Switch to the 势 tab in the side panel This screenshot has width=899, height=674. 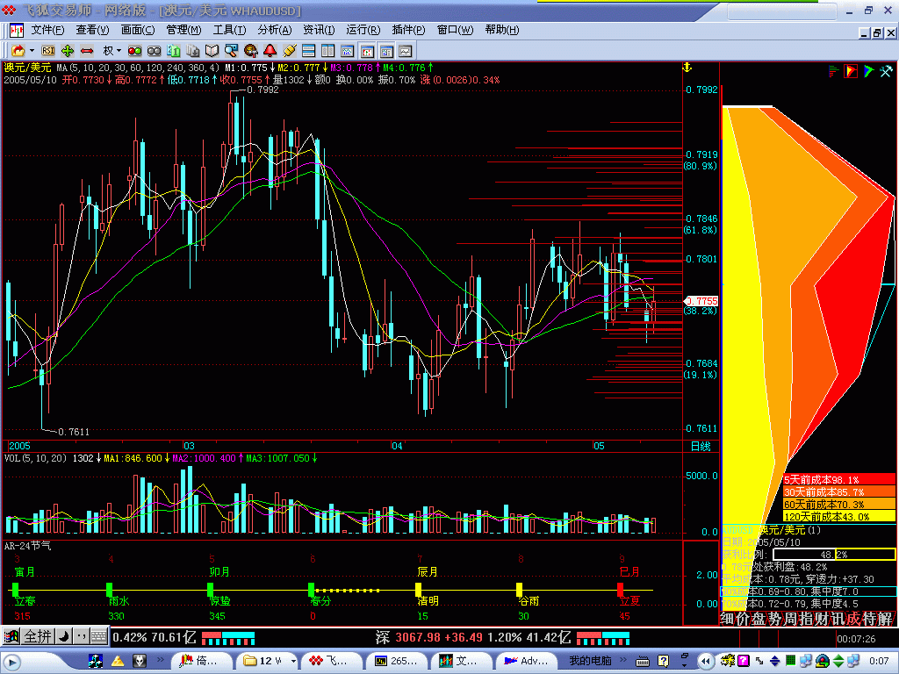[x=774, y=619]
